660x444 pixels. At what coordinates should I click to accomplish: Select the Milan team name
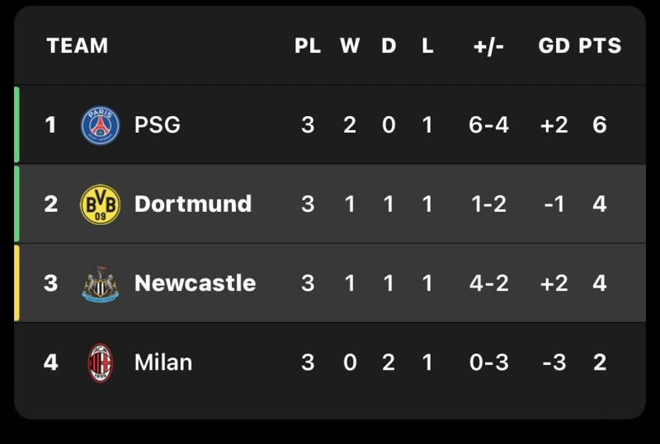(163, 362)
